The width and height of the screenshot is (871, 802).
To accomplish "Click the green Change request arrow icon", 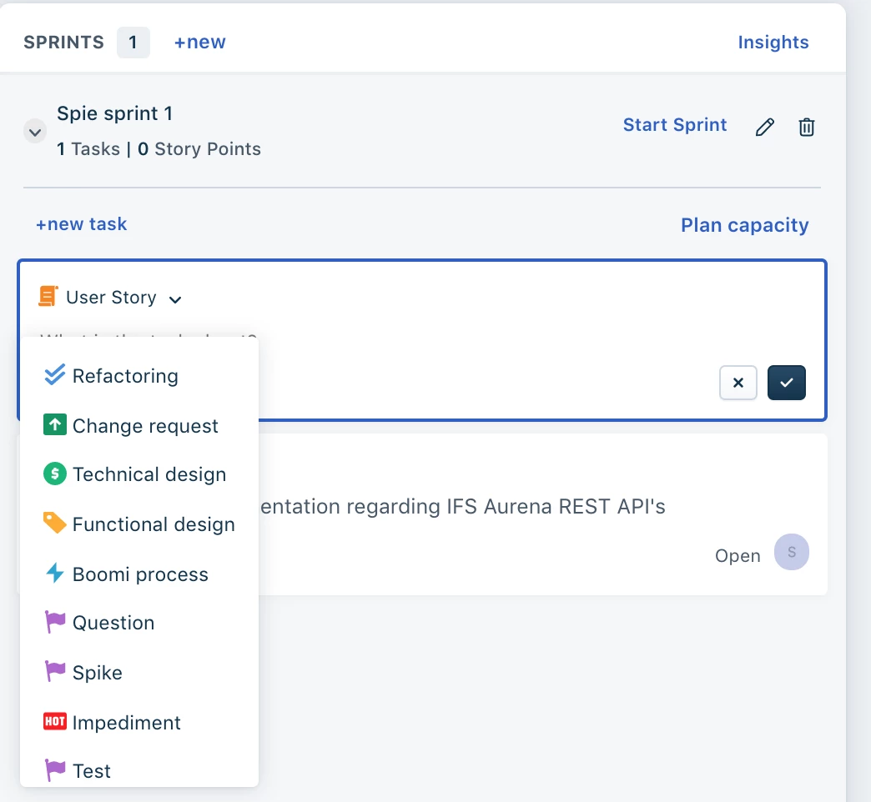I will tap(54, 424).
